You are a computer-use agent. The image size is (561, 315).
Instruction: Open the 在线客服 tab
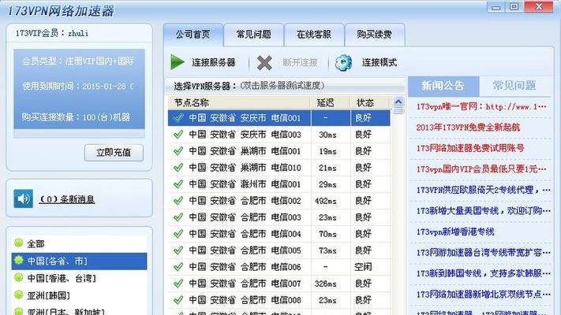314,35
